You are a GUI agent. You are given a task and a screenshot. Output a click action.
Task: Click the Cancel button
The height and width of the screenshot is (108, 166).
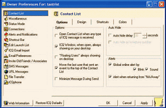click(x=127, y=103)
